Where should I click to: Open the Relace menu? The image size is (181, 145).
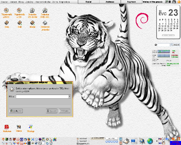[13, 2]
